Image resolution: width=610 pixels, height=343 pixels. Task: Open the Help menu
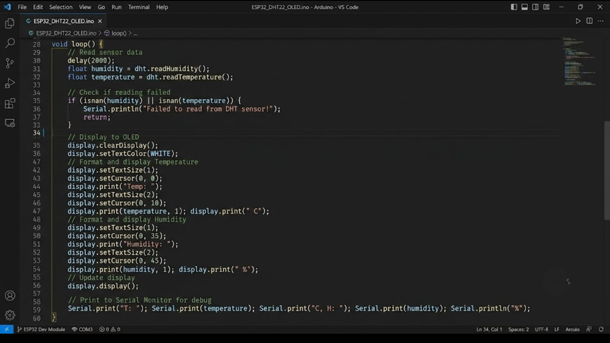point(162,7)
